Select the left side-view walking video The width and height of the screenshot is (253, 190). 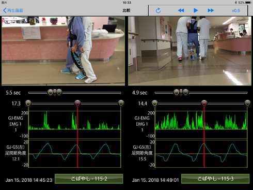click(x=63, y=51)
